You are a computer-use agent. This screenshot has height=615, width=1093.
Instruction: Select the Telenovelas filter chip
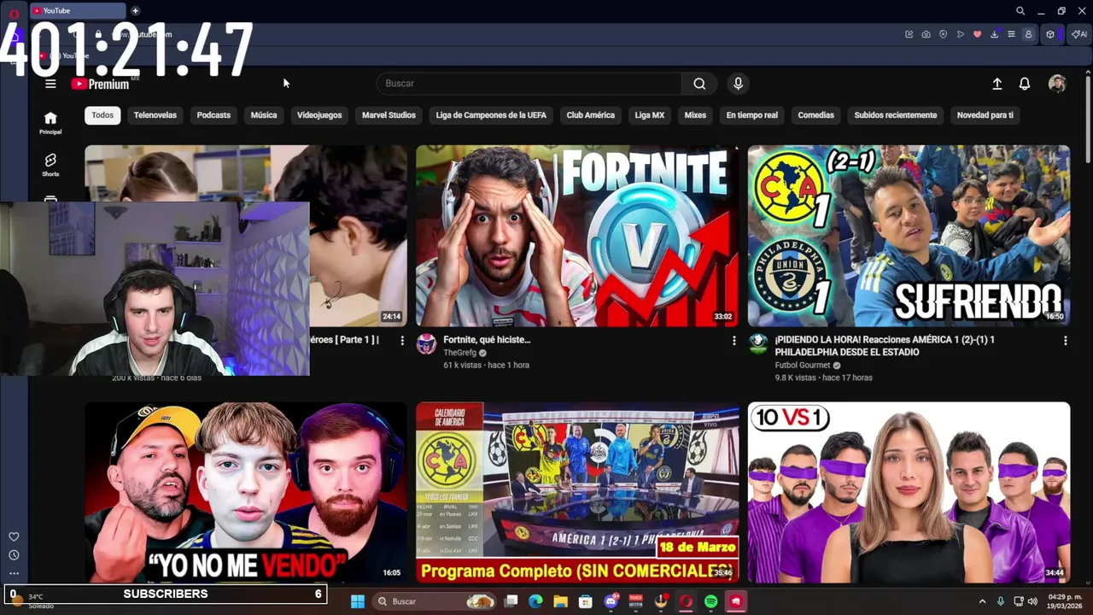[155, 115]
